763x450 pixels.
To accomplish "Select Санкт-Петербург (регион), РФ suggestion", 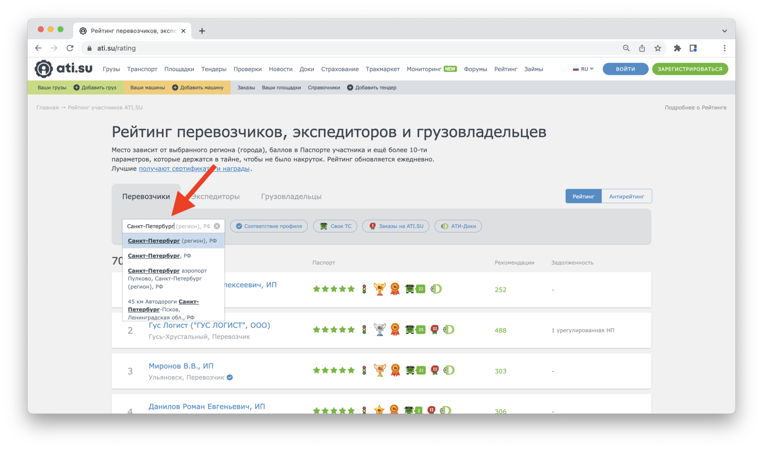I will (173, 241).
